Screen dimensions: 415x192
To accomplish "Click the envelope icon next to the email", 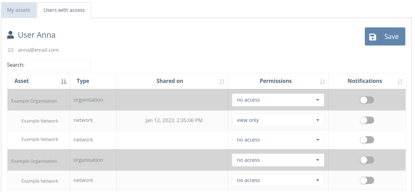I will [11, 50].
